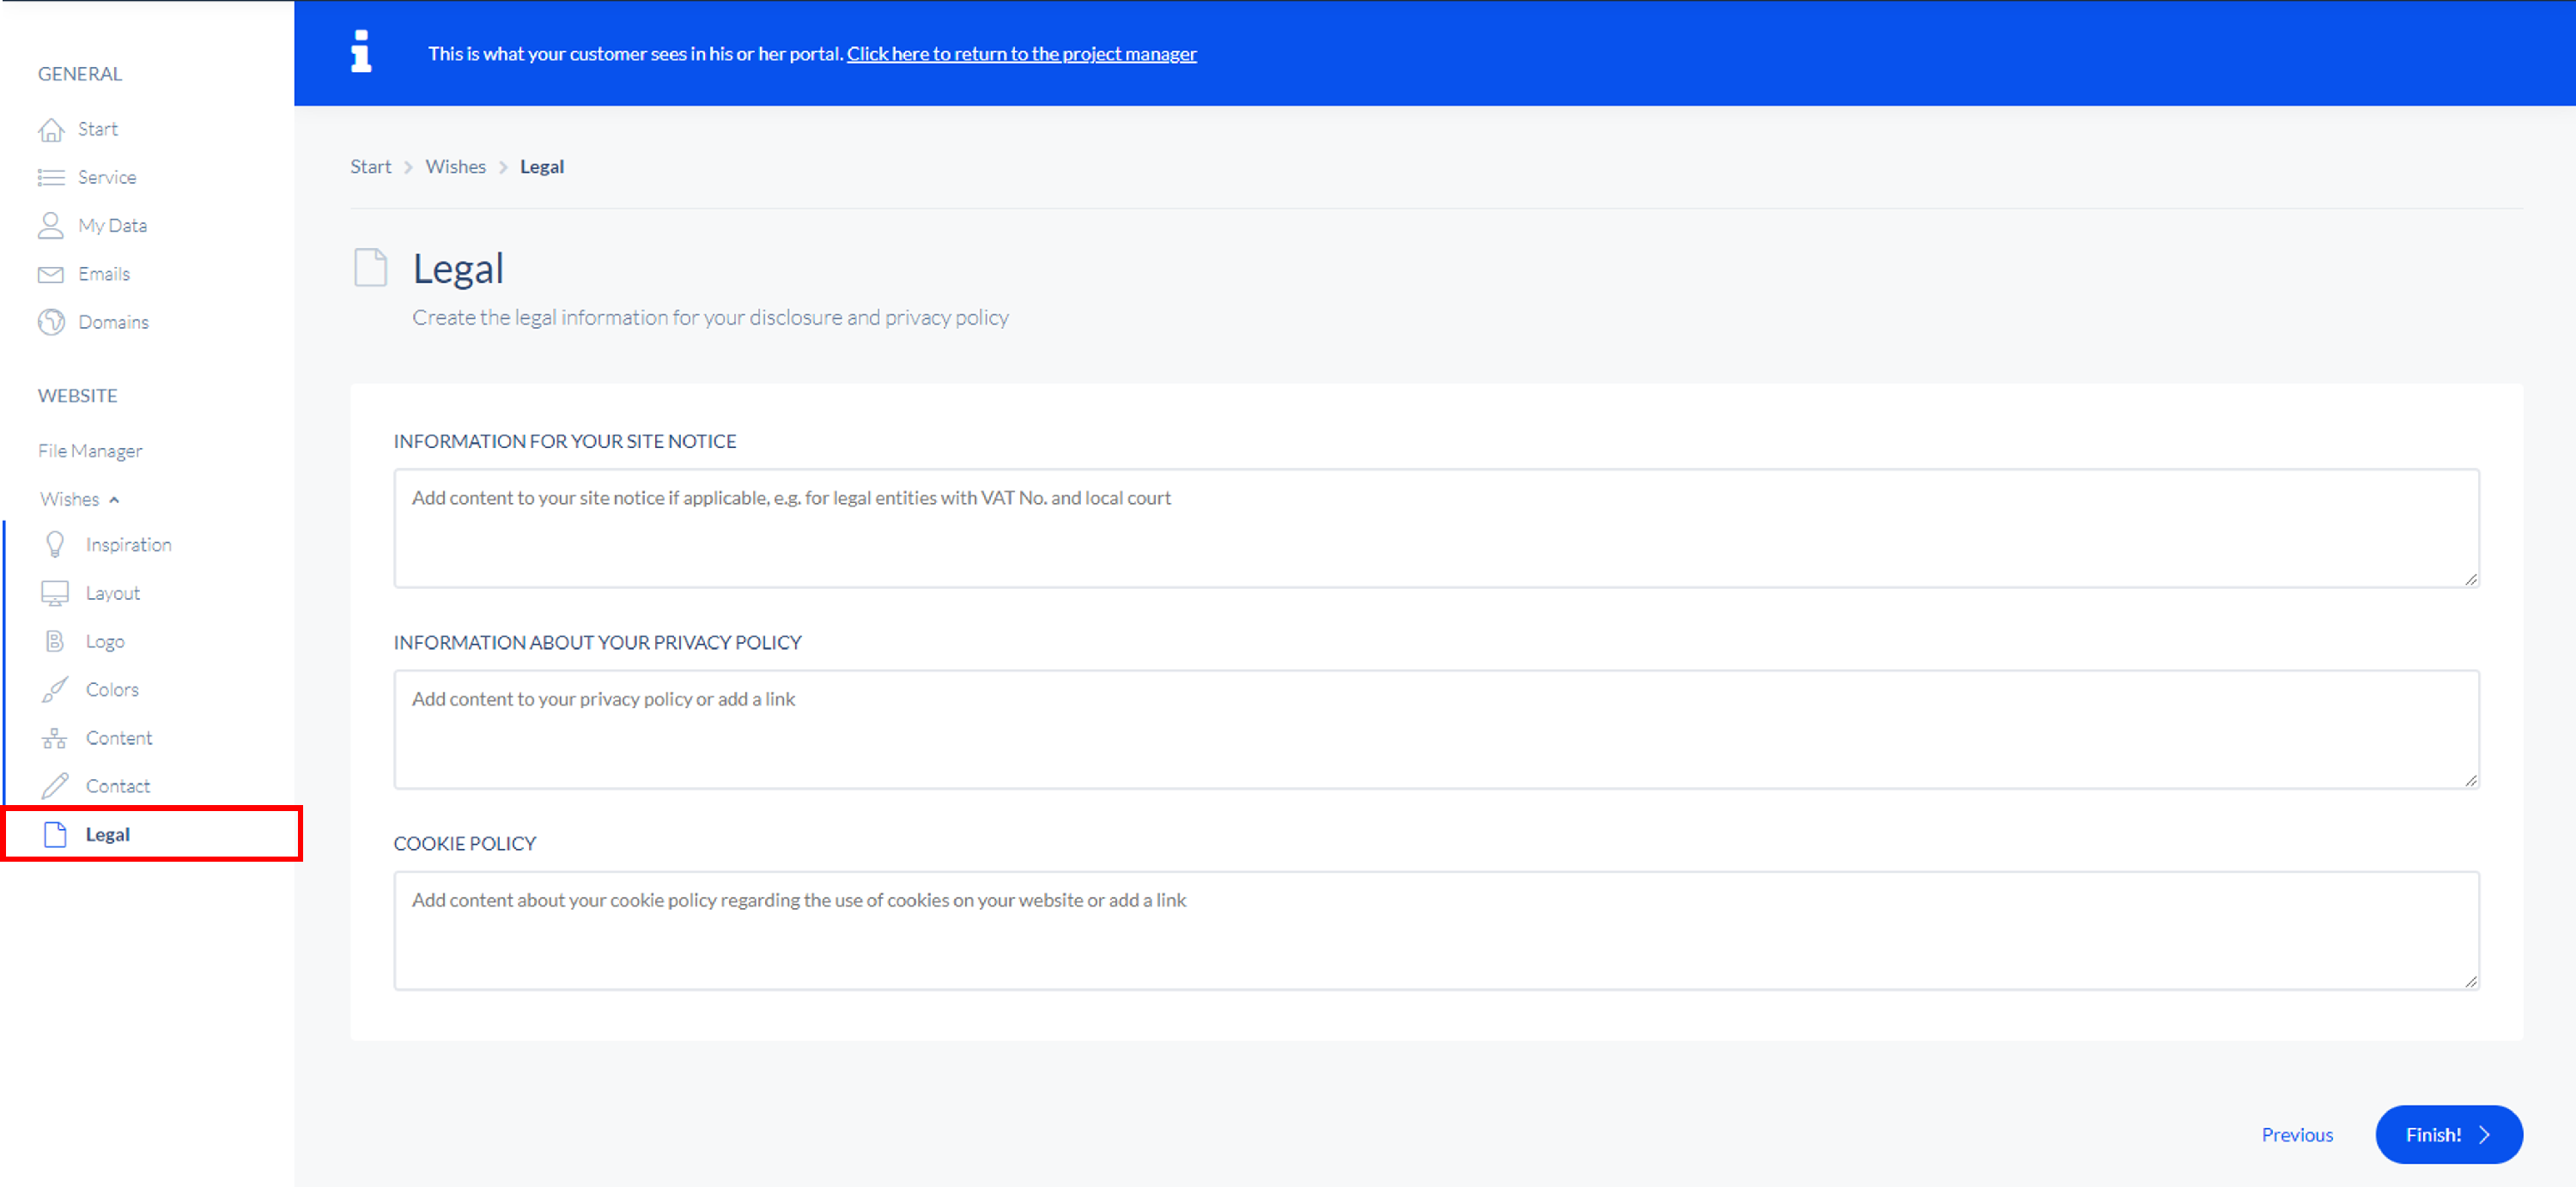Image resolution: width=2576 pixels, height=1187 pixels.
Task: Open File Manager from the sidebar
Action: [x=90, y=451]
